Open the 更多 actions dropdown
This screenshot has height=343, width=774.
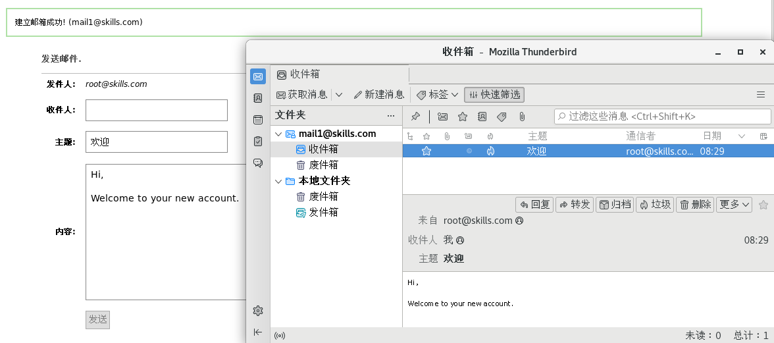734,204
